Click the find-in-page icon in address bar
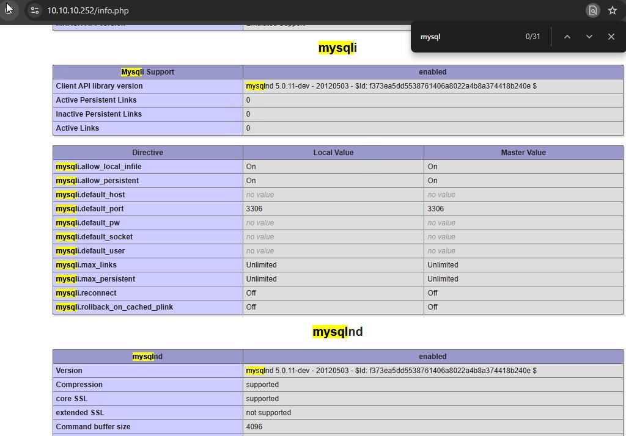 point(592,10)
